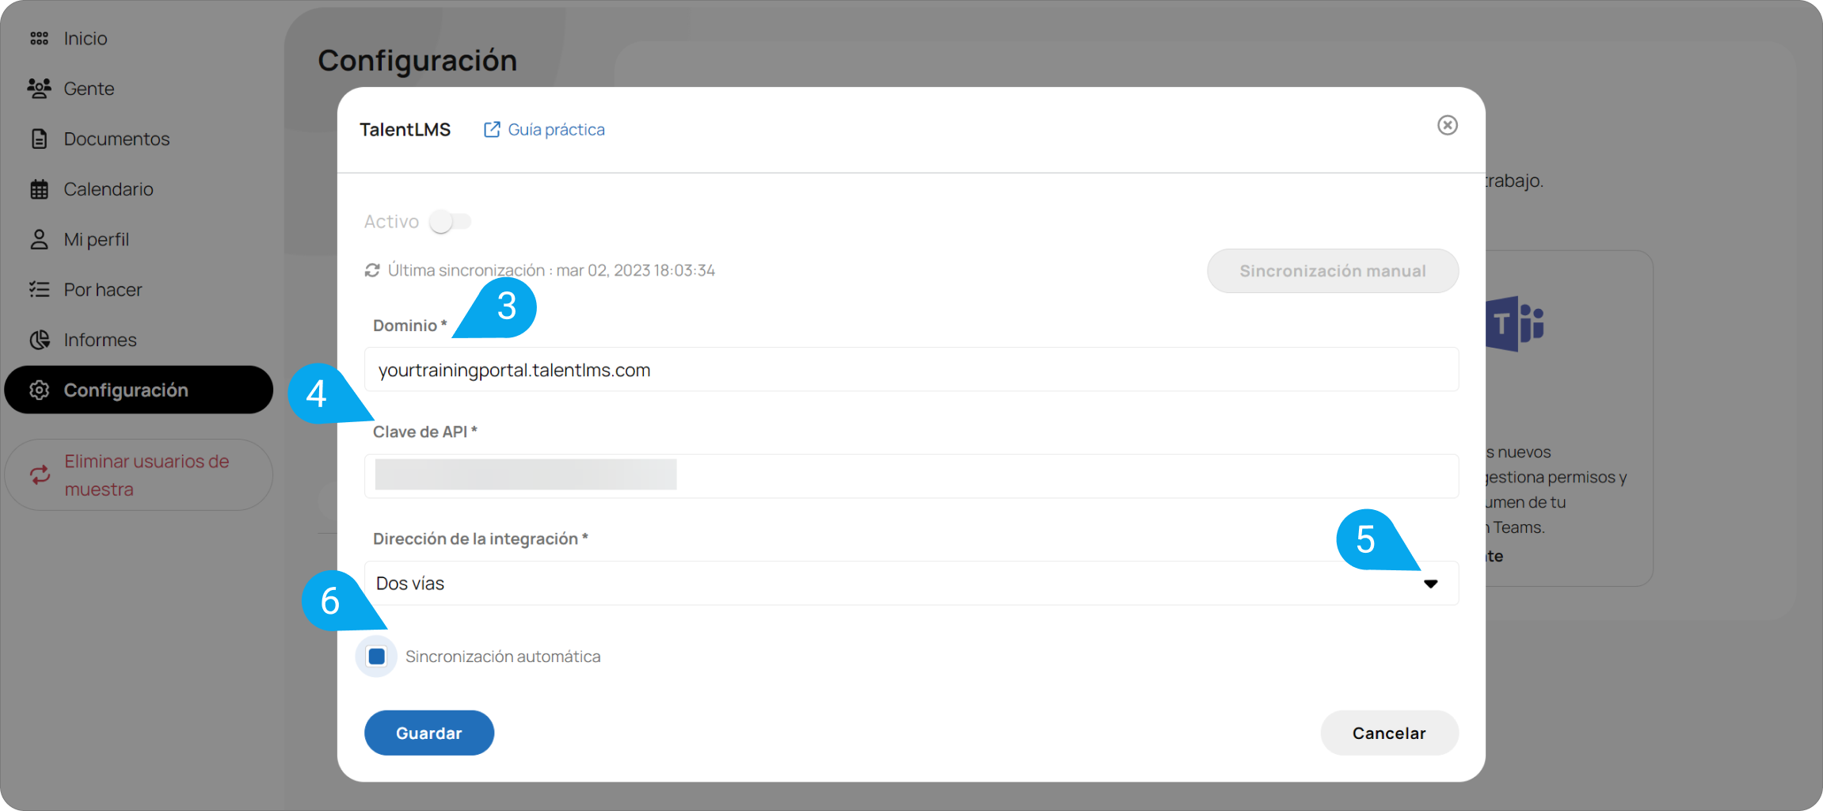Click the Documentos file icon
The height and width of the screenshot is (811, 1823).
coord(40,139)
